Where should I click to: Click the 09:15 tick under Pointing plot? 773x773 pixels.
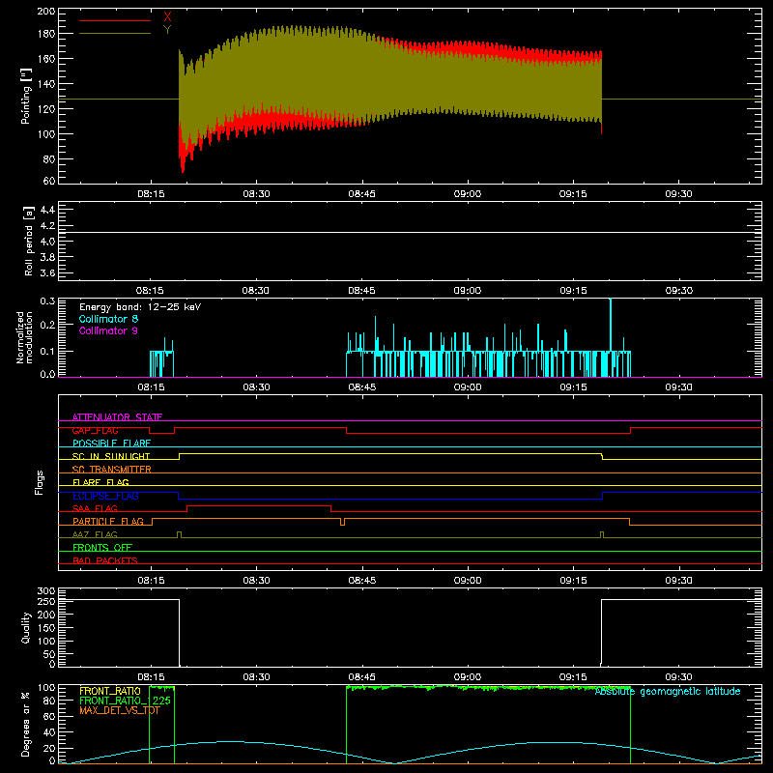pos(573,194)
